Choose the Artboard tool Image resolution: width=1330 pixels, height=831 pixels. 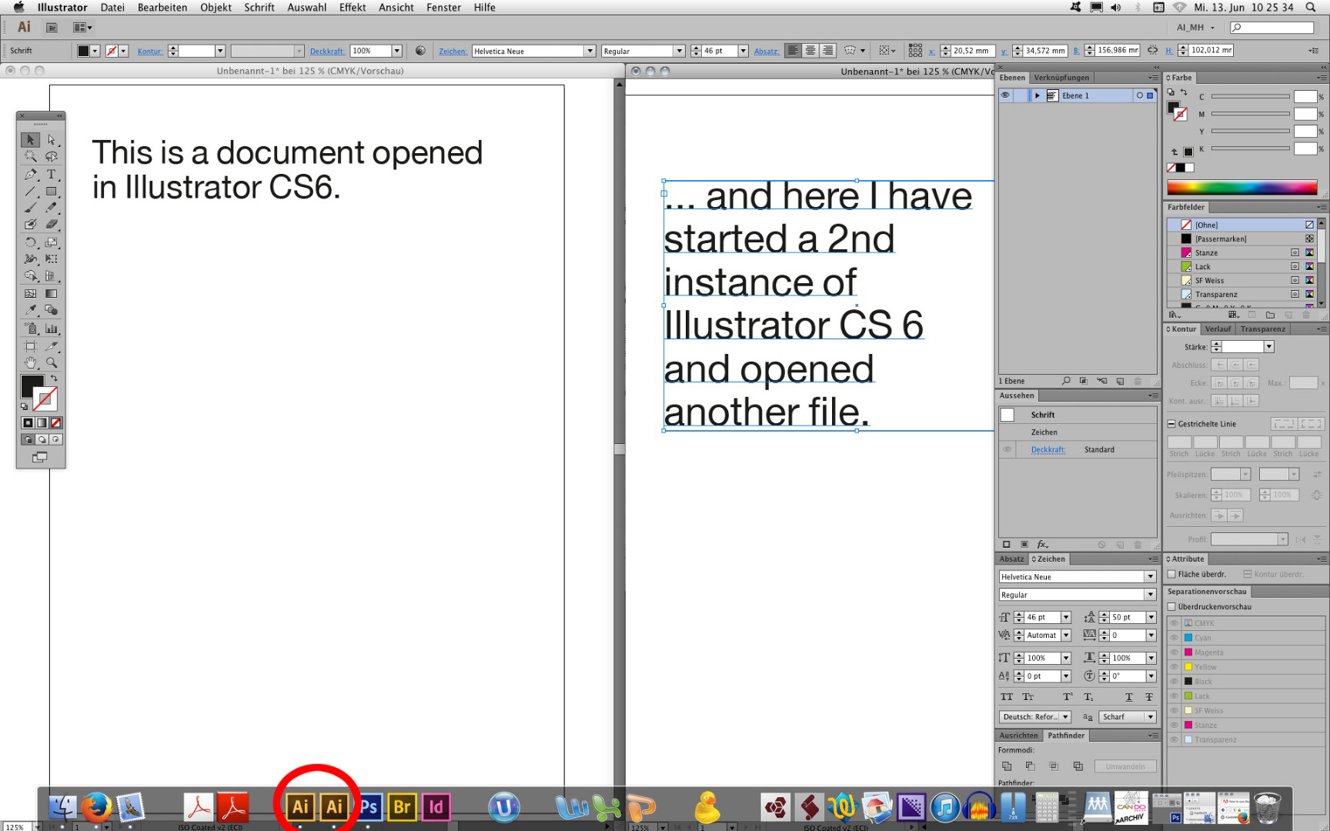(x=30, y=346)
